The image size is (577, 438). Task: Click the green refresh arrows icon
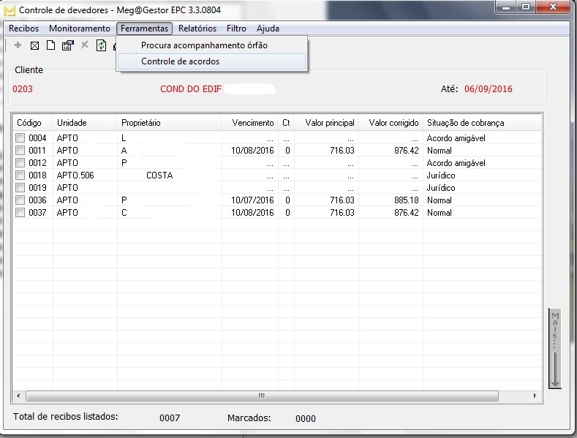point(101,45)
